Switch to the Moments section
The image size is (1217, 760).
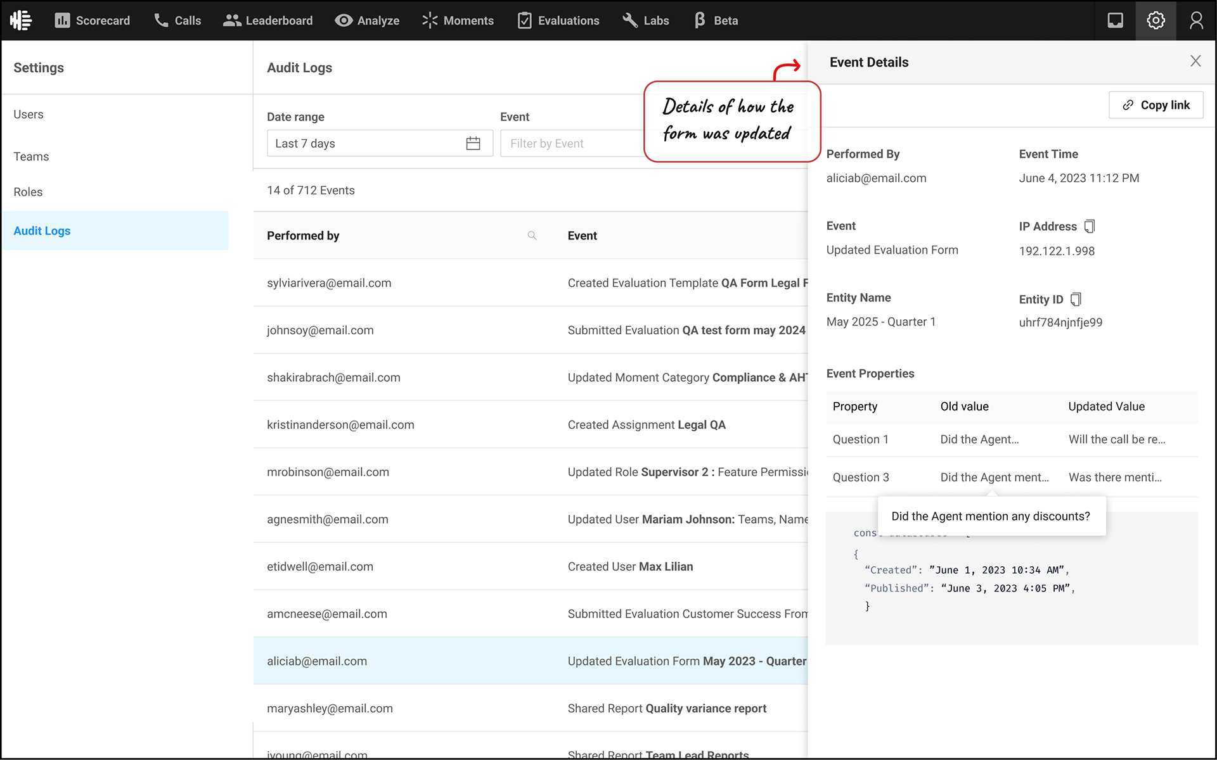pos(458,20)
